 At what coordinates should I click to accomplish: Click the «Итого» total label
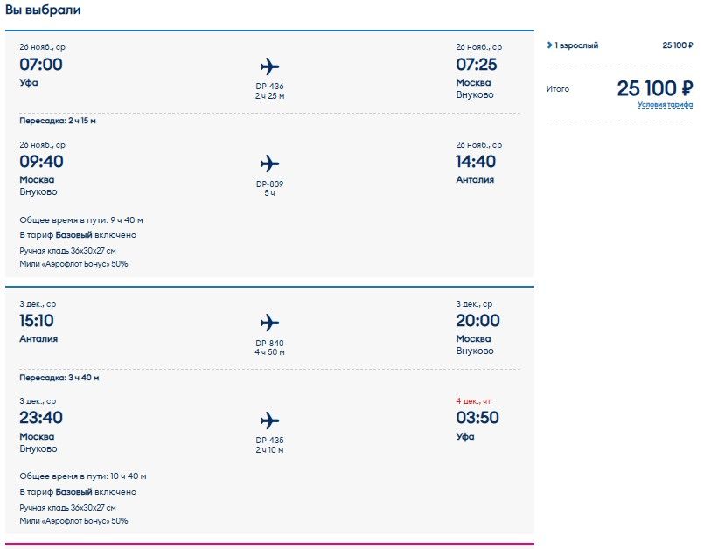point(558,89)
